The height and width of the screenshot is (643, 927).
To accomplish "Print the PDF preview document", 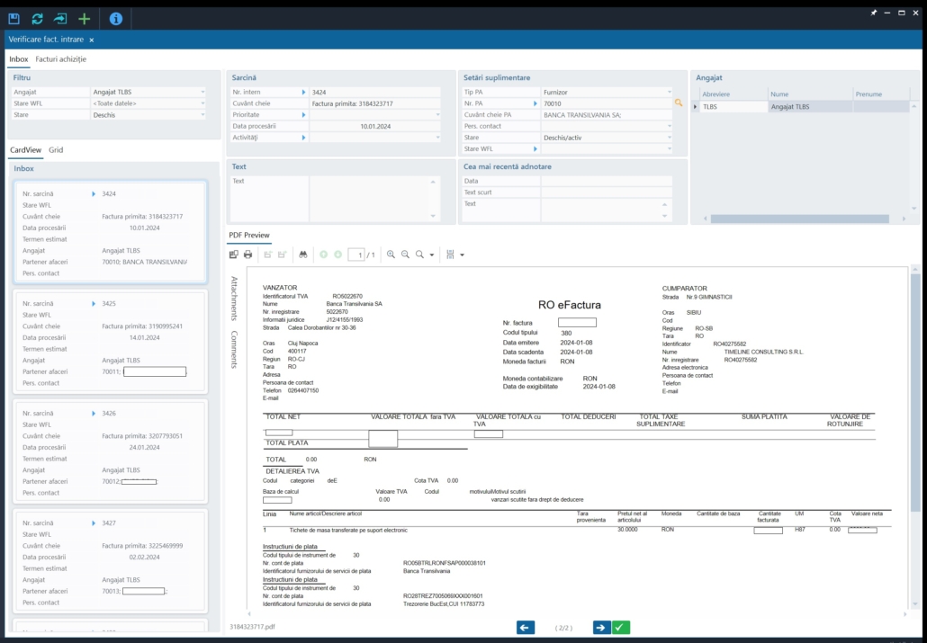I will click(x=247, y=255).
